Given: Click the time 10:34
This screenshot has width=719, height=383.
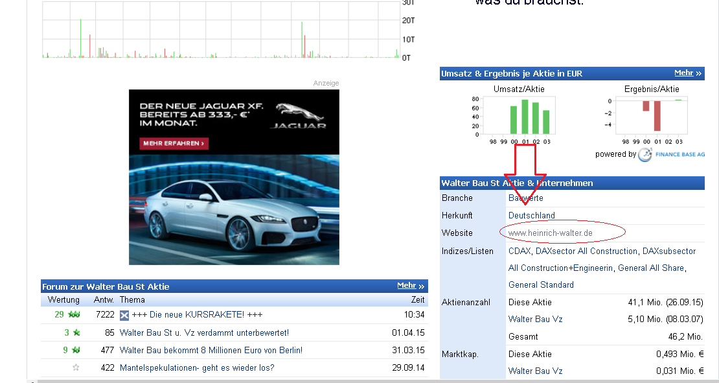Looking at the screenshot, I should pyautogui.click(x=415, y=315).
